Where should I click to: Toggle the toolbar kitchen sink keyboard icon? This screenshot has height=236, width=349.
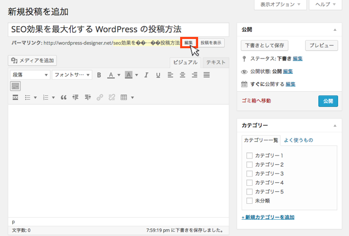[15, 86]
